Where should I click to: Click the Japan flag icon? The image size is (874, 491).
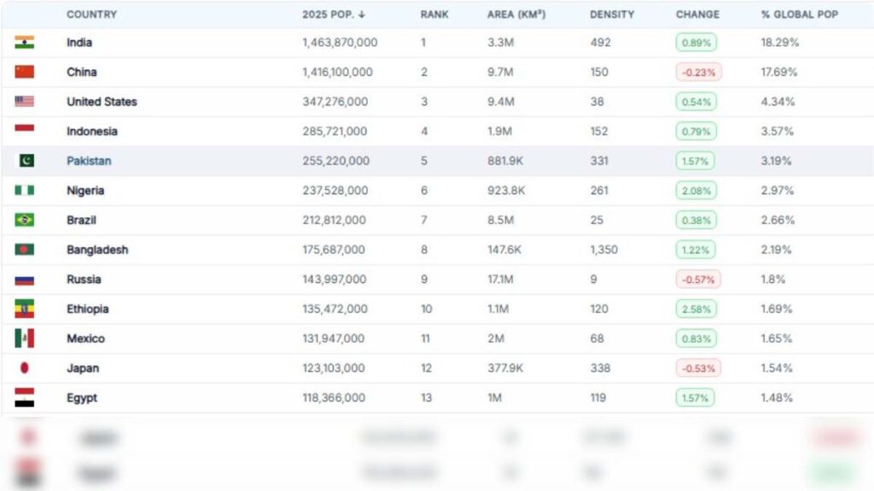pos(24,368)
